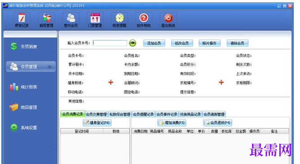Switch to 会员请假管理 tab
Image resolution: width=300 pixels, height=164 pixels.
214,114
